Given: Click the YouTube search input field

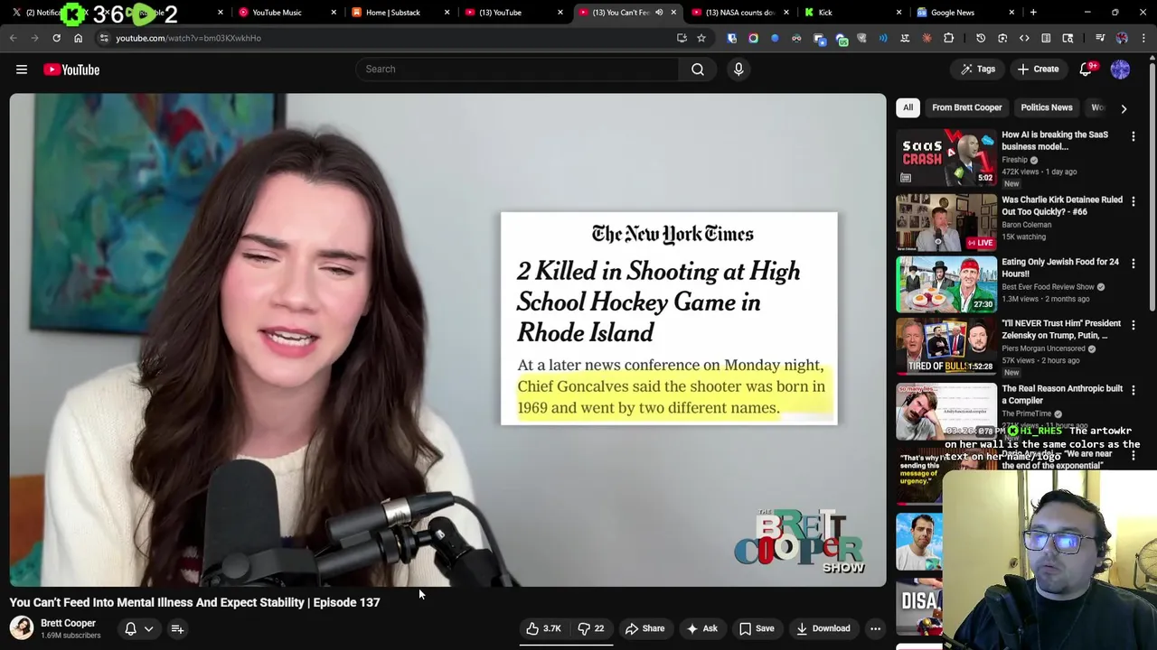Looking at the screenshot, I should click(x=517, y=70).
